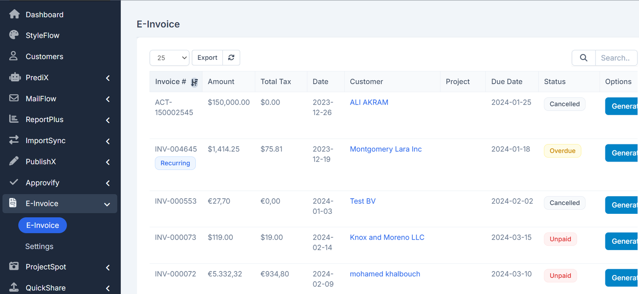This screenshot has width=639, height=294.
Task: Expand the ImportSync menu arrow
Action: (x=108, y=141)
